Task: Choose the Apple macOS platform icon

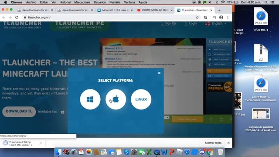Action: (116, 99)
